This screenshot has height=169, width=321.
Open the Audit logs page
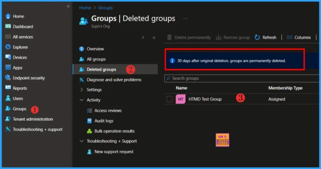[x=104, y=121]
